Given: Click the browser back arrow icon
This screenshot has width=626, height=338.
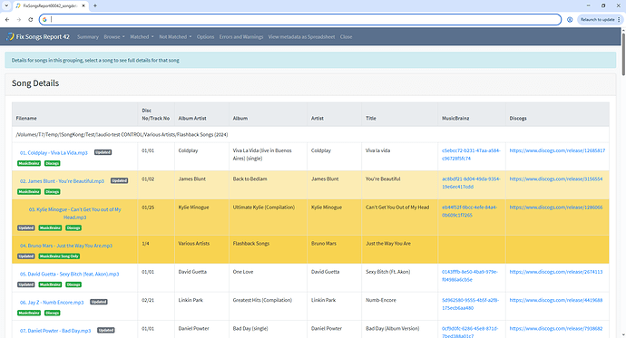Looking at the screenshot, I should 7,20.
